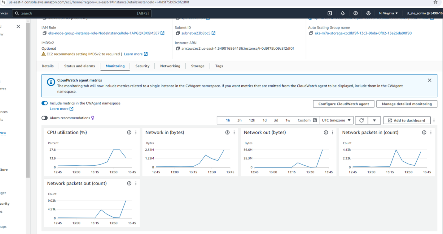Switch to the Status and alarms tab
Screen dimensions: 443x234
[x=79, y=66]
